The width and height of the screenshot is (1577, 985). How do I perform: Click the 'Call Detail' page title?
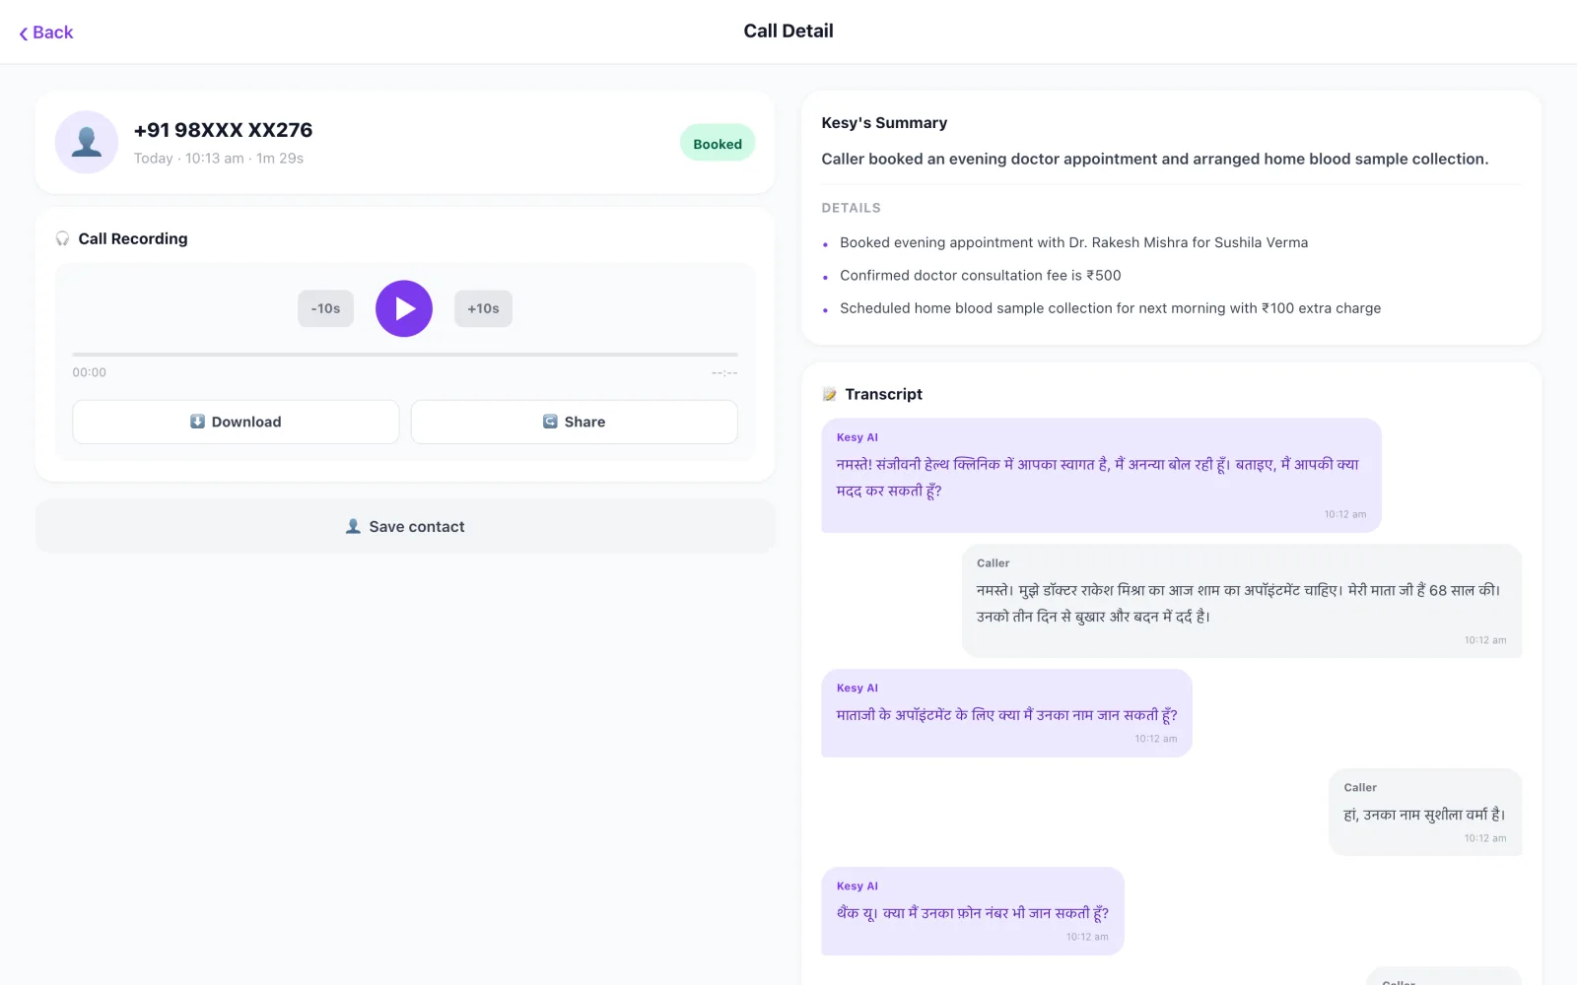[x=788, y=32]
